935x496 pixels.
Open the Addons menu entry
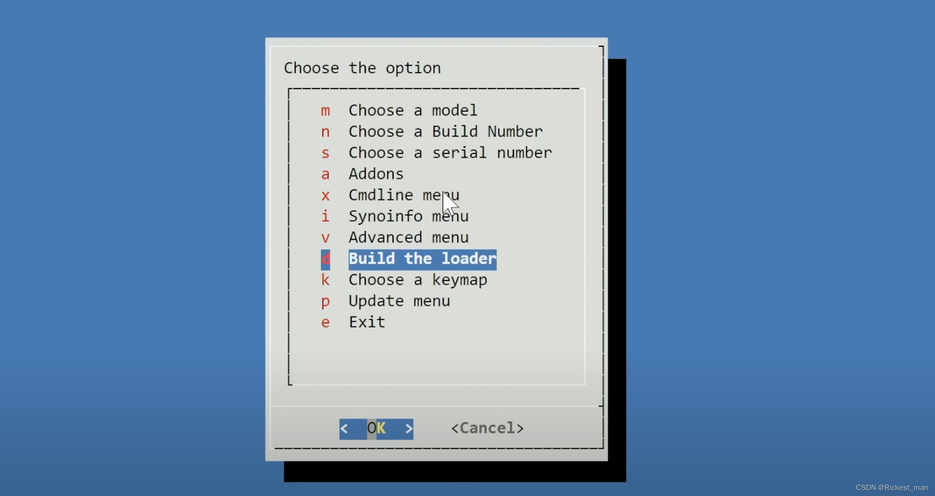point(375,174)
